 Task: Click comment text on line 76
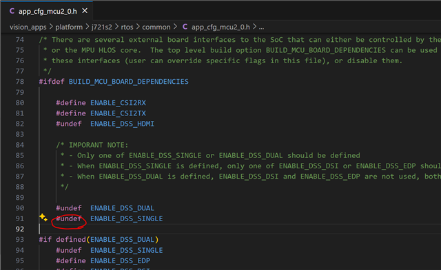[223, 60]
